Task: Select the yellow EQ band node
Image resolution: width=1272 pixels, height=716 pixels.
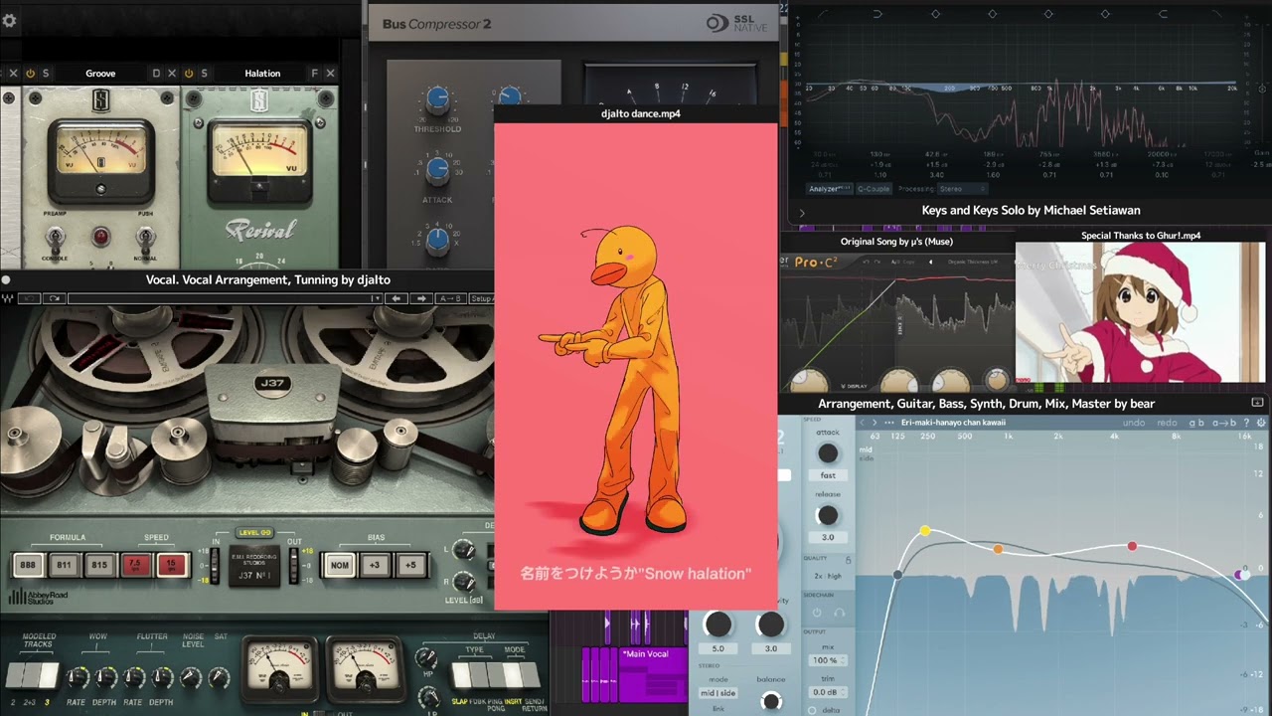Action: 925,531
